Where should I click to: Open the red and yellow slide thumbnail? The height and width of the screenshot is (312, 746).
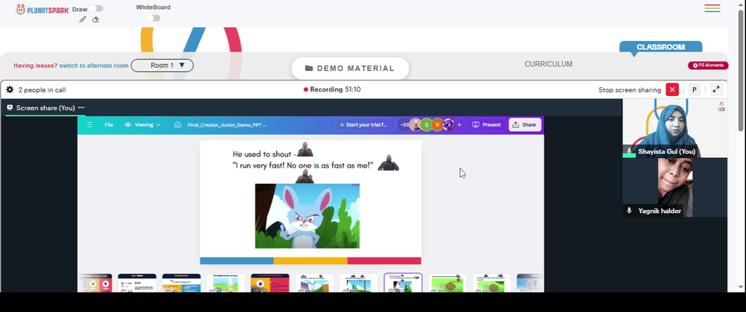pos(270,282)
